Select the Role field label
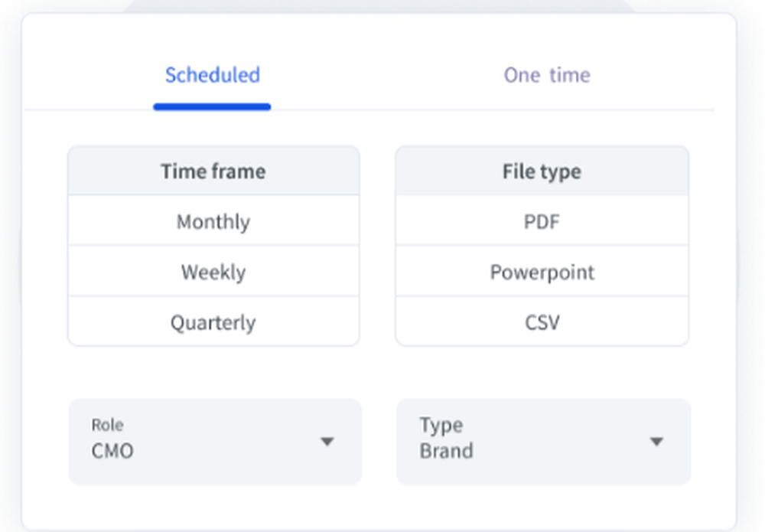The image size is (765, 532). coord(108,425)
